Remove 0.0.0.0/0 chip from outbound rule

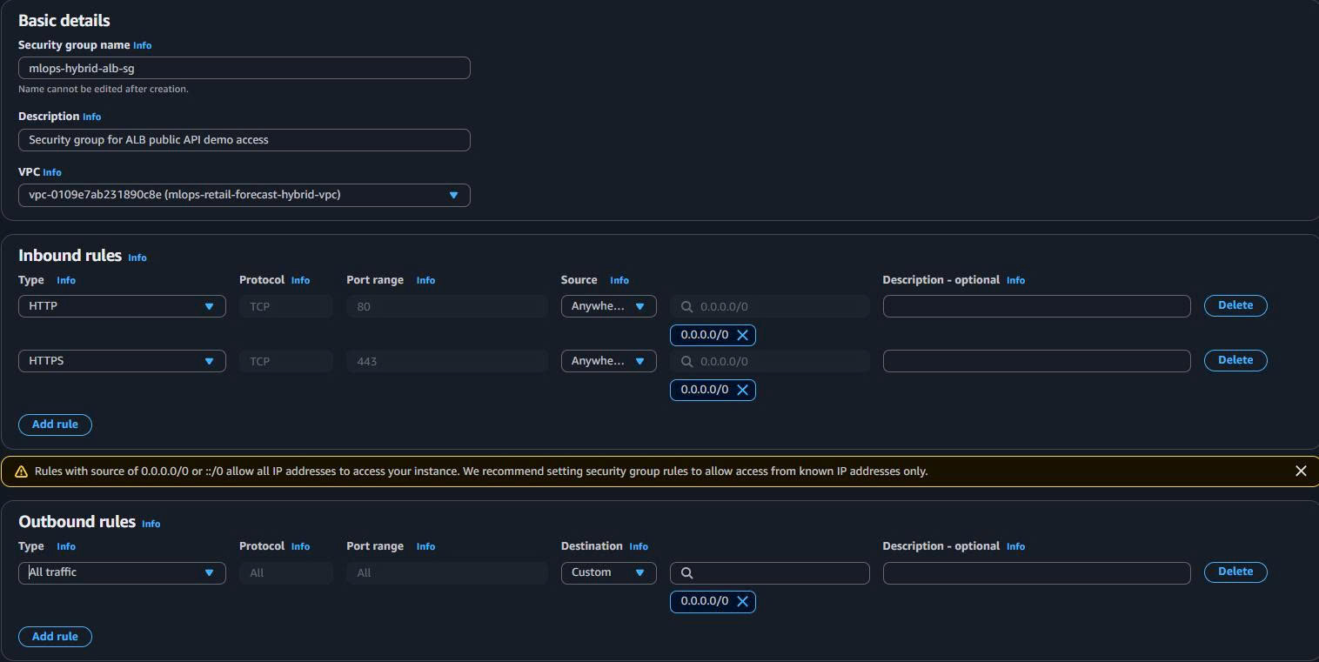pos(742,601)
